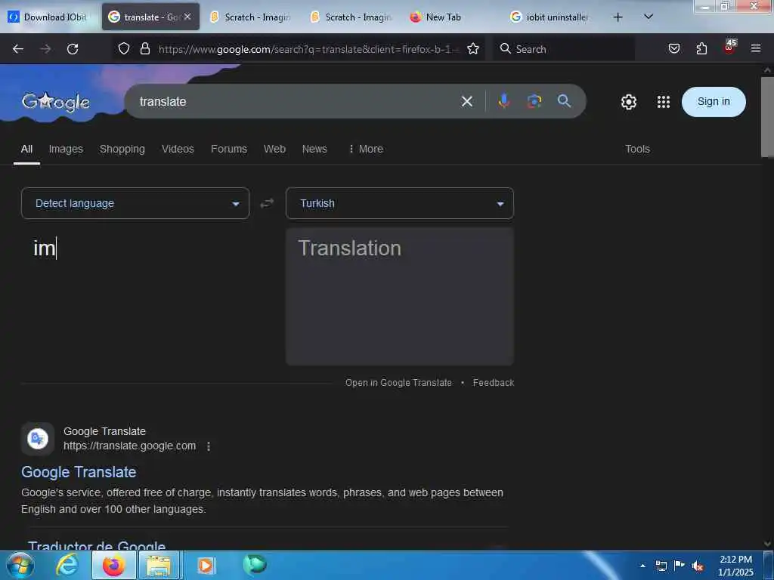Click the network tray icon
Viewport: 774px width, 580px height.
tap(661, 566)
